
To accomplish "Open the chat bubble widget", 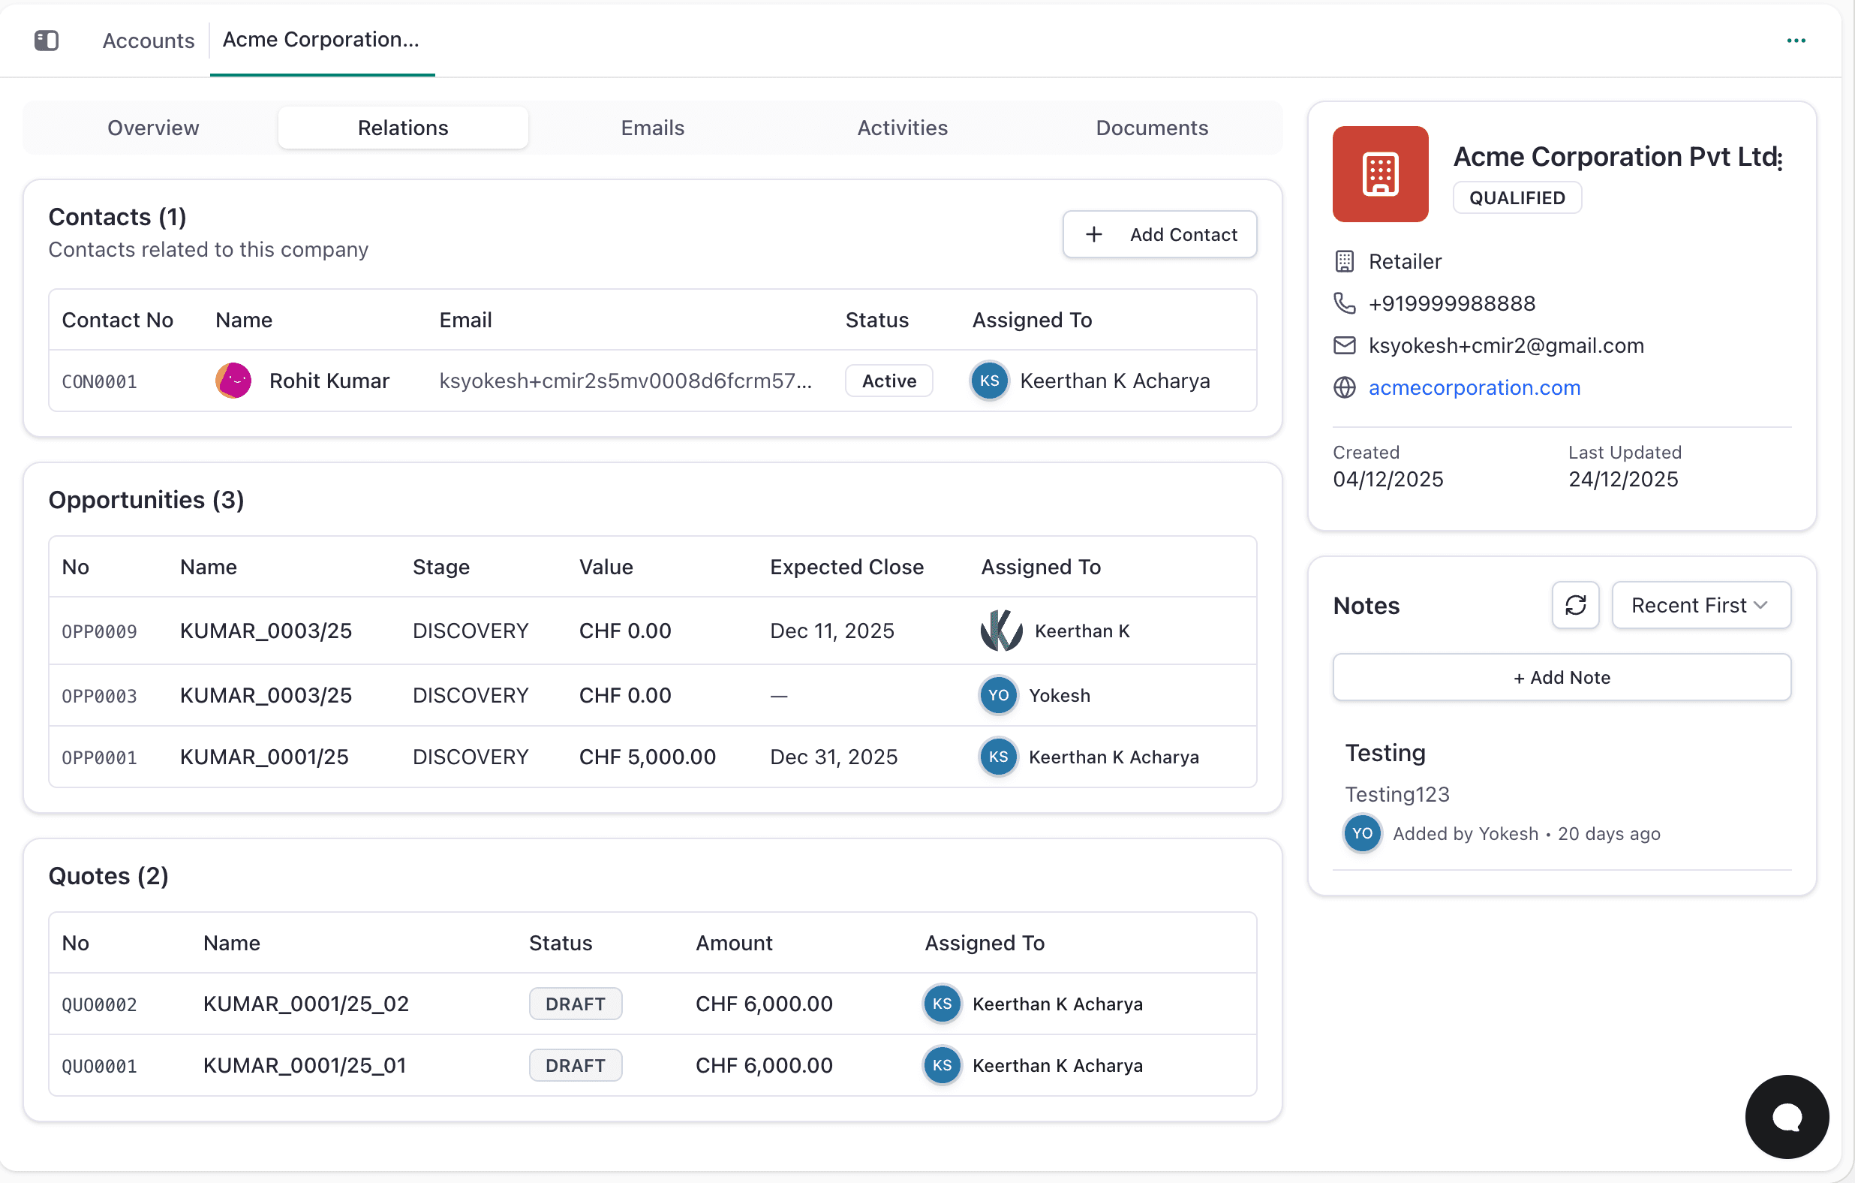I will click(1787, 1116).
